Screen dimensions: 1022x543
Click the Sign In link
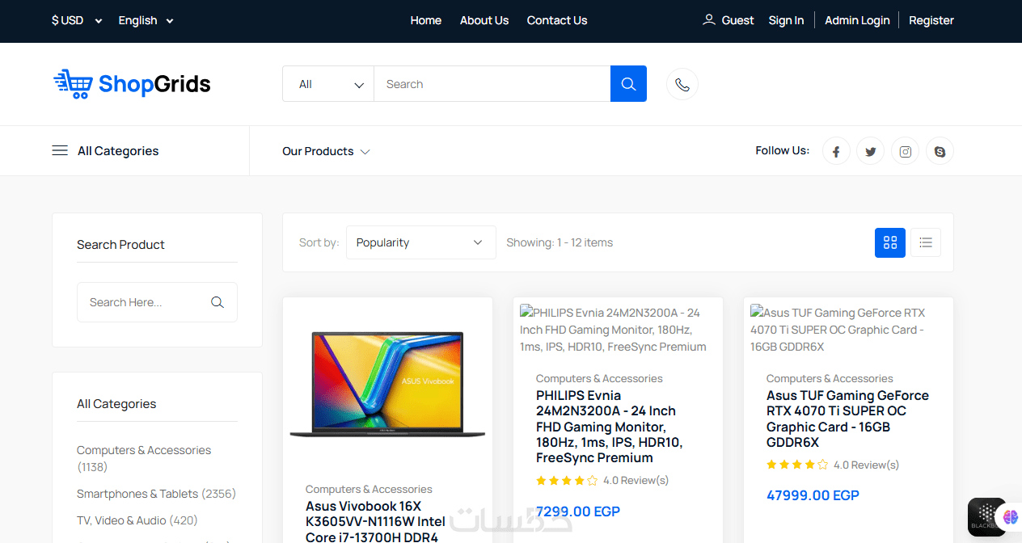click(786, 20)
